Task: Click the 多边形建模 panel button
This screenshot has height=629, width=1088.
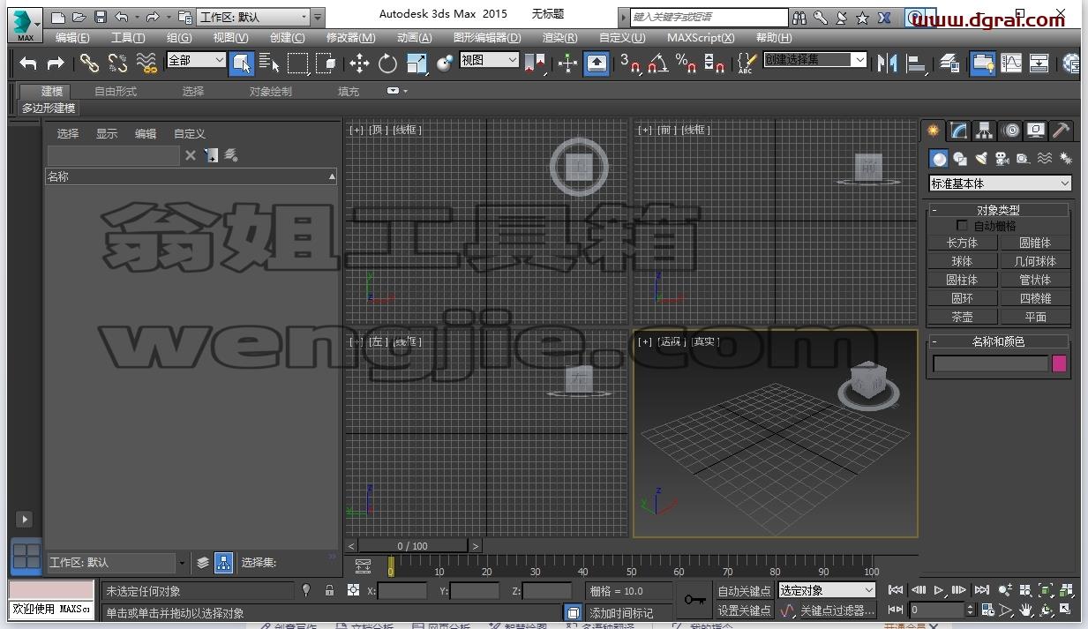Action: (49, 108)
